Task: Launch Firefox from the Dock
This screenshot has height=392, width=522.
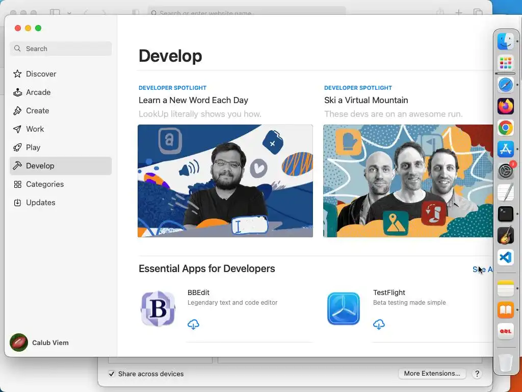Action: 505,106
